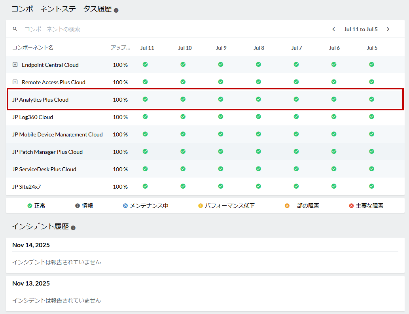Click no-incident message under Nov 14, 2025
The image size is (409, 314).
coord(57,262)
